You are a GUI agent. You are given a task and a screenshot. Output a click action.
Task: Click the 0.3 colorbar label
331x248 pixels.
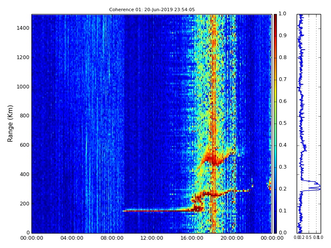(283, 167)
